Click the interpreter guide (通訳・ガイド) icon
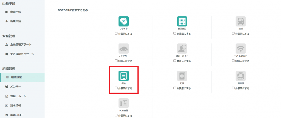The width and height of the screenshot is (281, 118). click(x=182, y=49)
